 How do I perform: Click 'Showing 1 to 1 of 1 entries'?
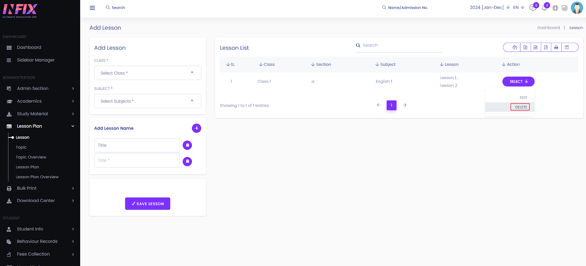coord(244,106)
